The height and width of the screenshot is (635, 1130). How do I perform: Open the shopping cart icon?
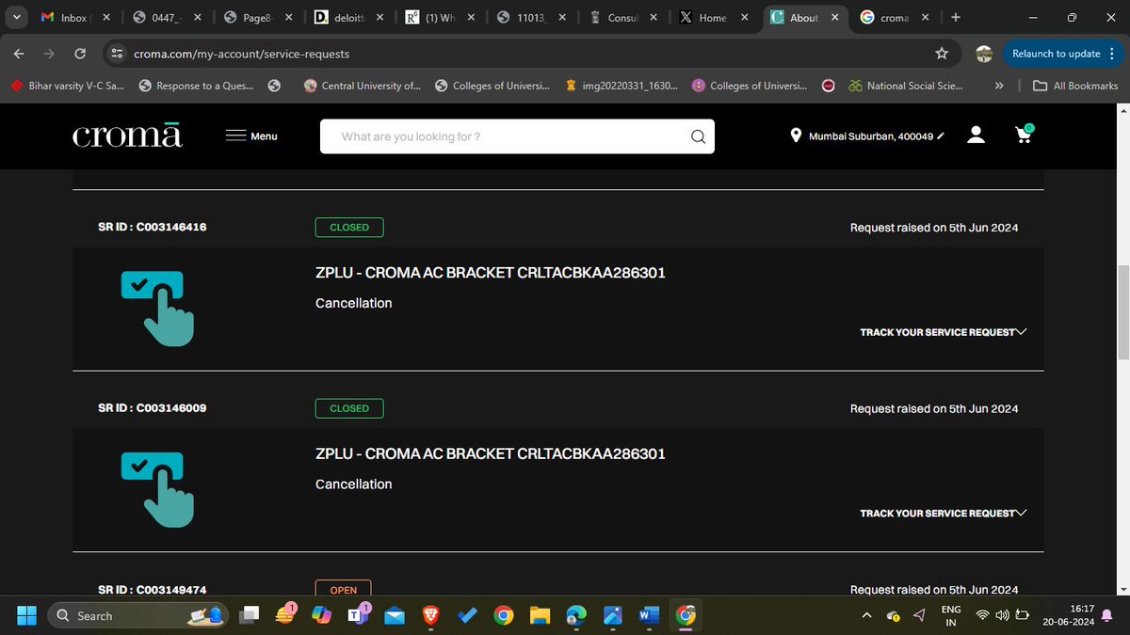[x=1024, y=135]
